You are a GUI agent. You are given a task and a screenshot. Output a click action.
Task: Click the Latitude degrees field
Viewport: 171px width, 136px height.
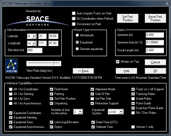[x=42, y=36]
